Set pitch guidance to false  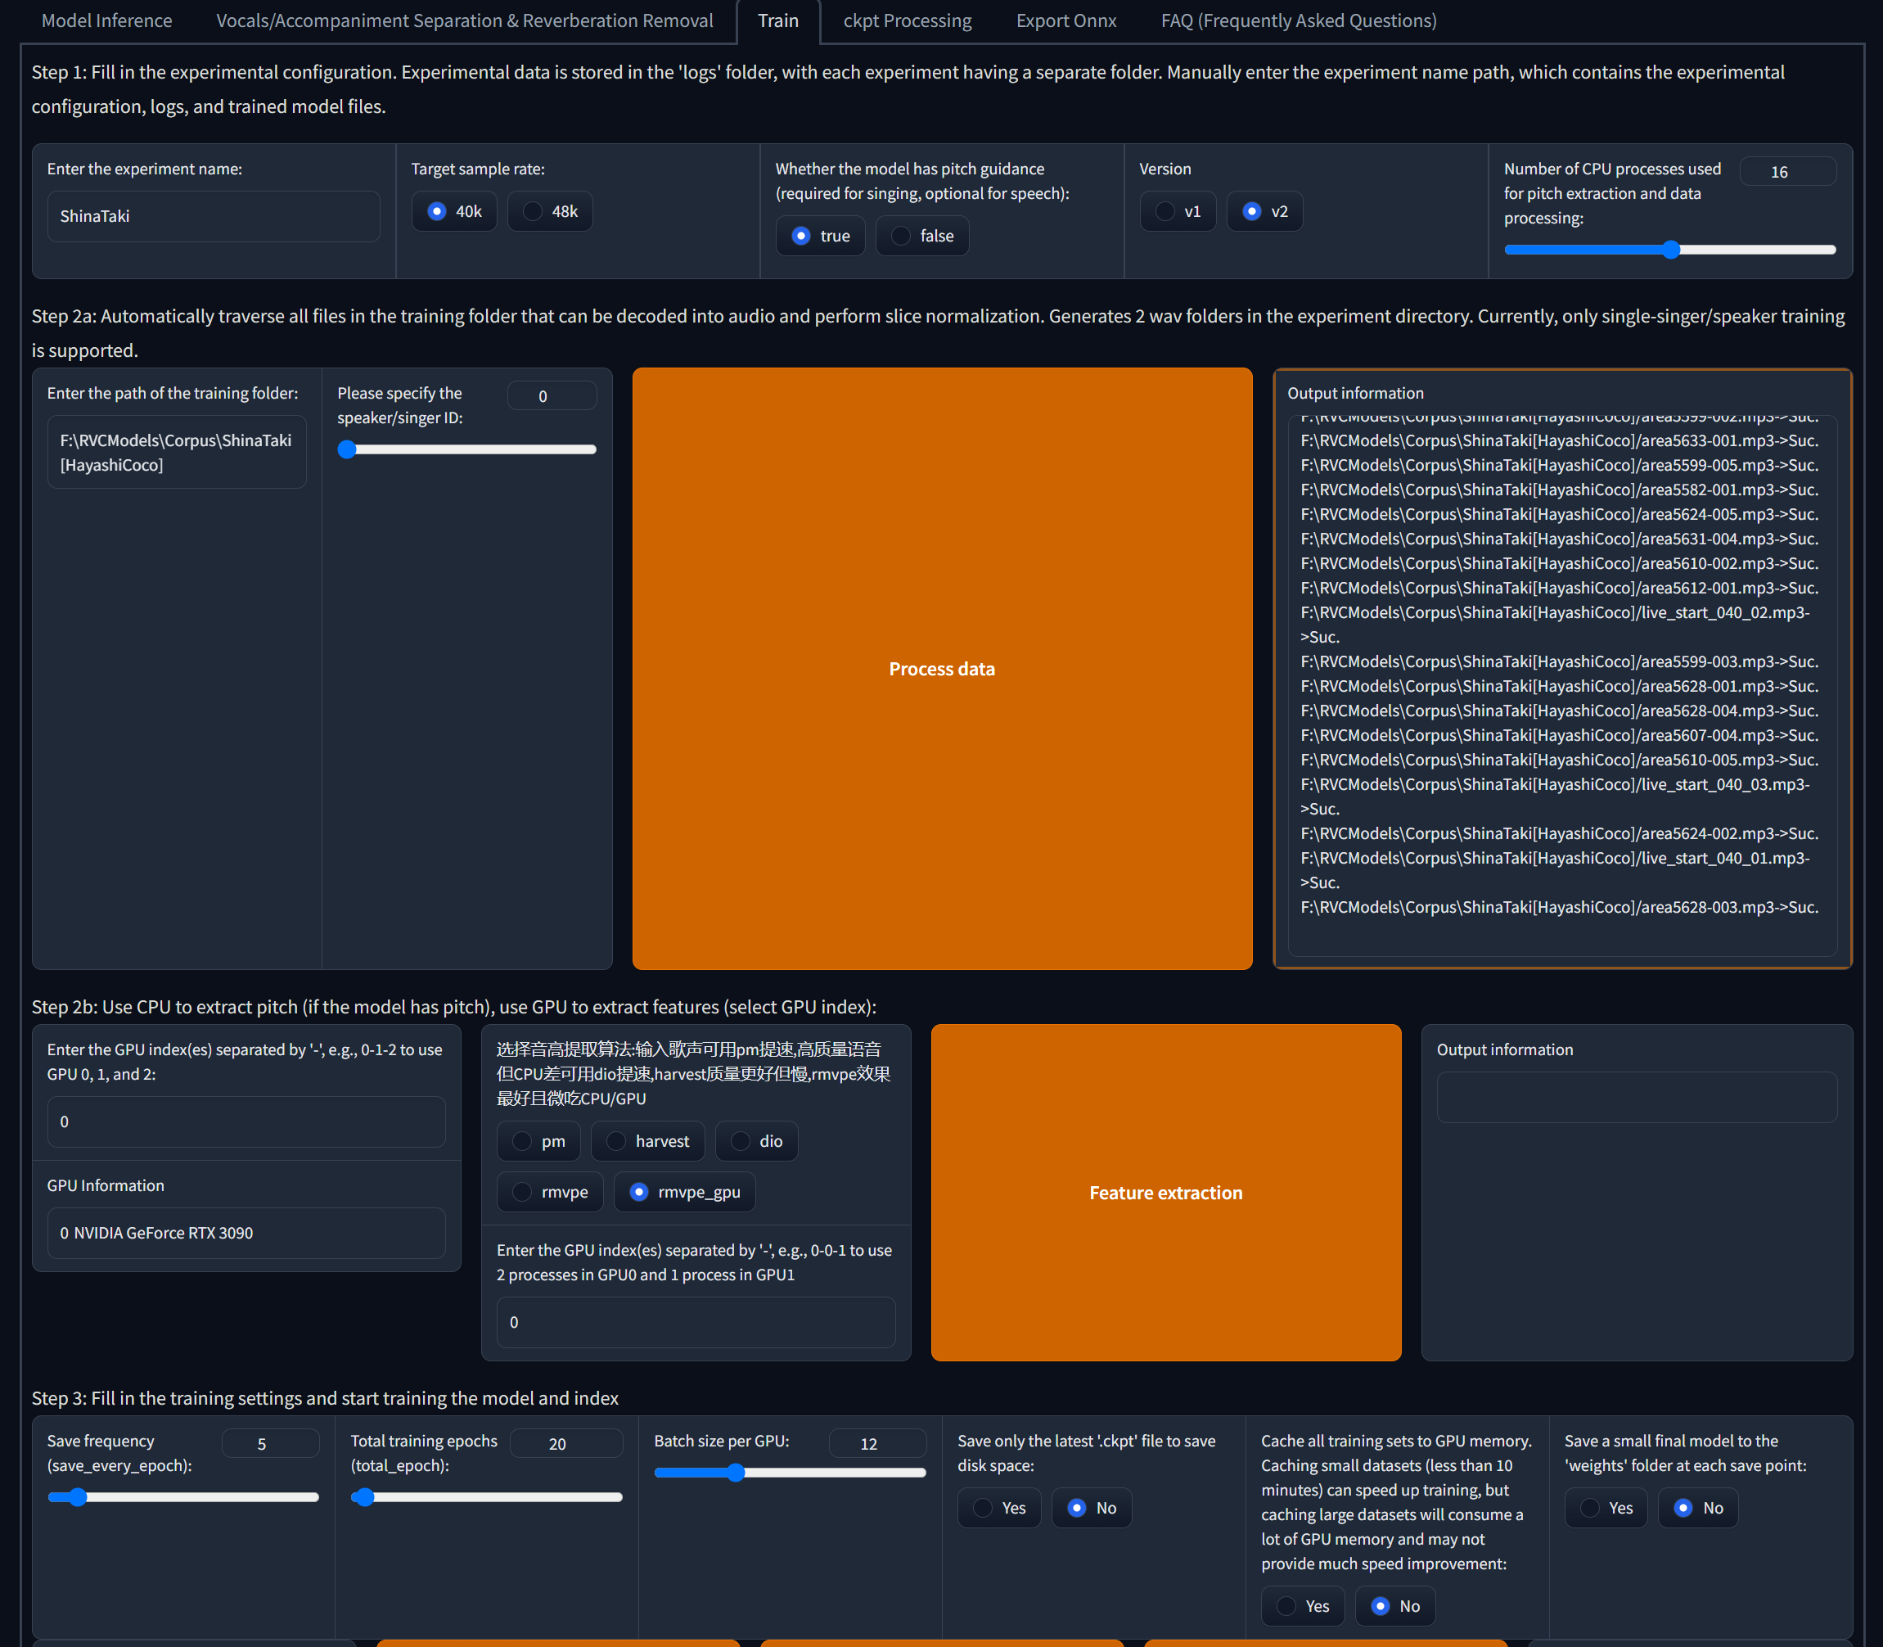click(921, 237)
